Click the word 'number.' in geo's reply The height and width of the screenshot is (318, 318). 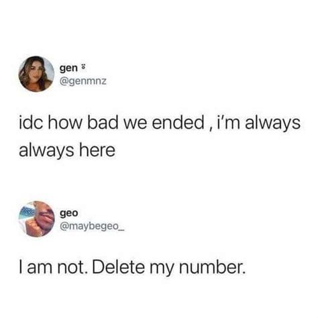tap(213, 267)
